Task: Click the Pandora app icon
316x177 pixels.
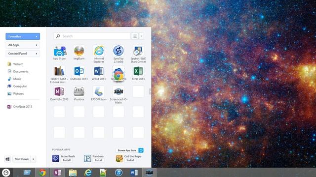Action: coord(87,158)
